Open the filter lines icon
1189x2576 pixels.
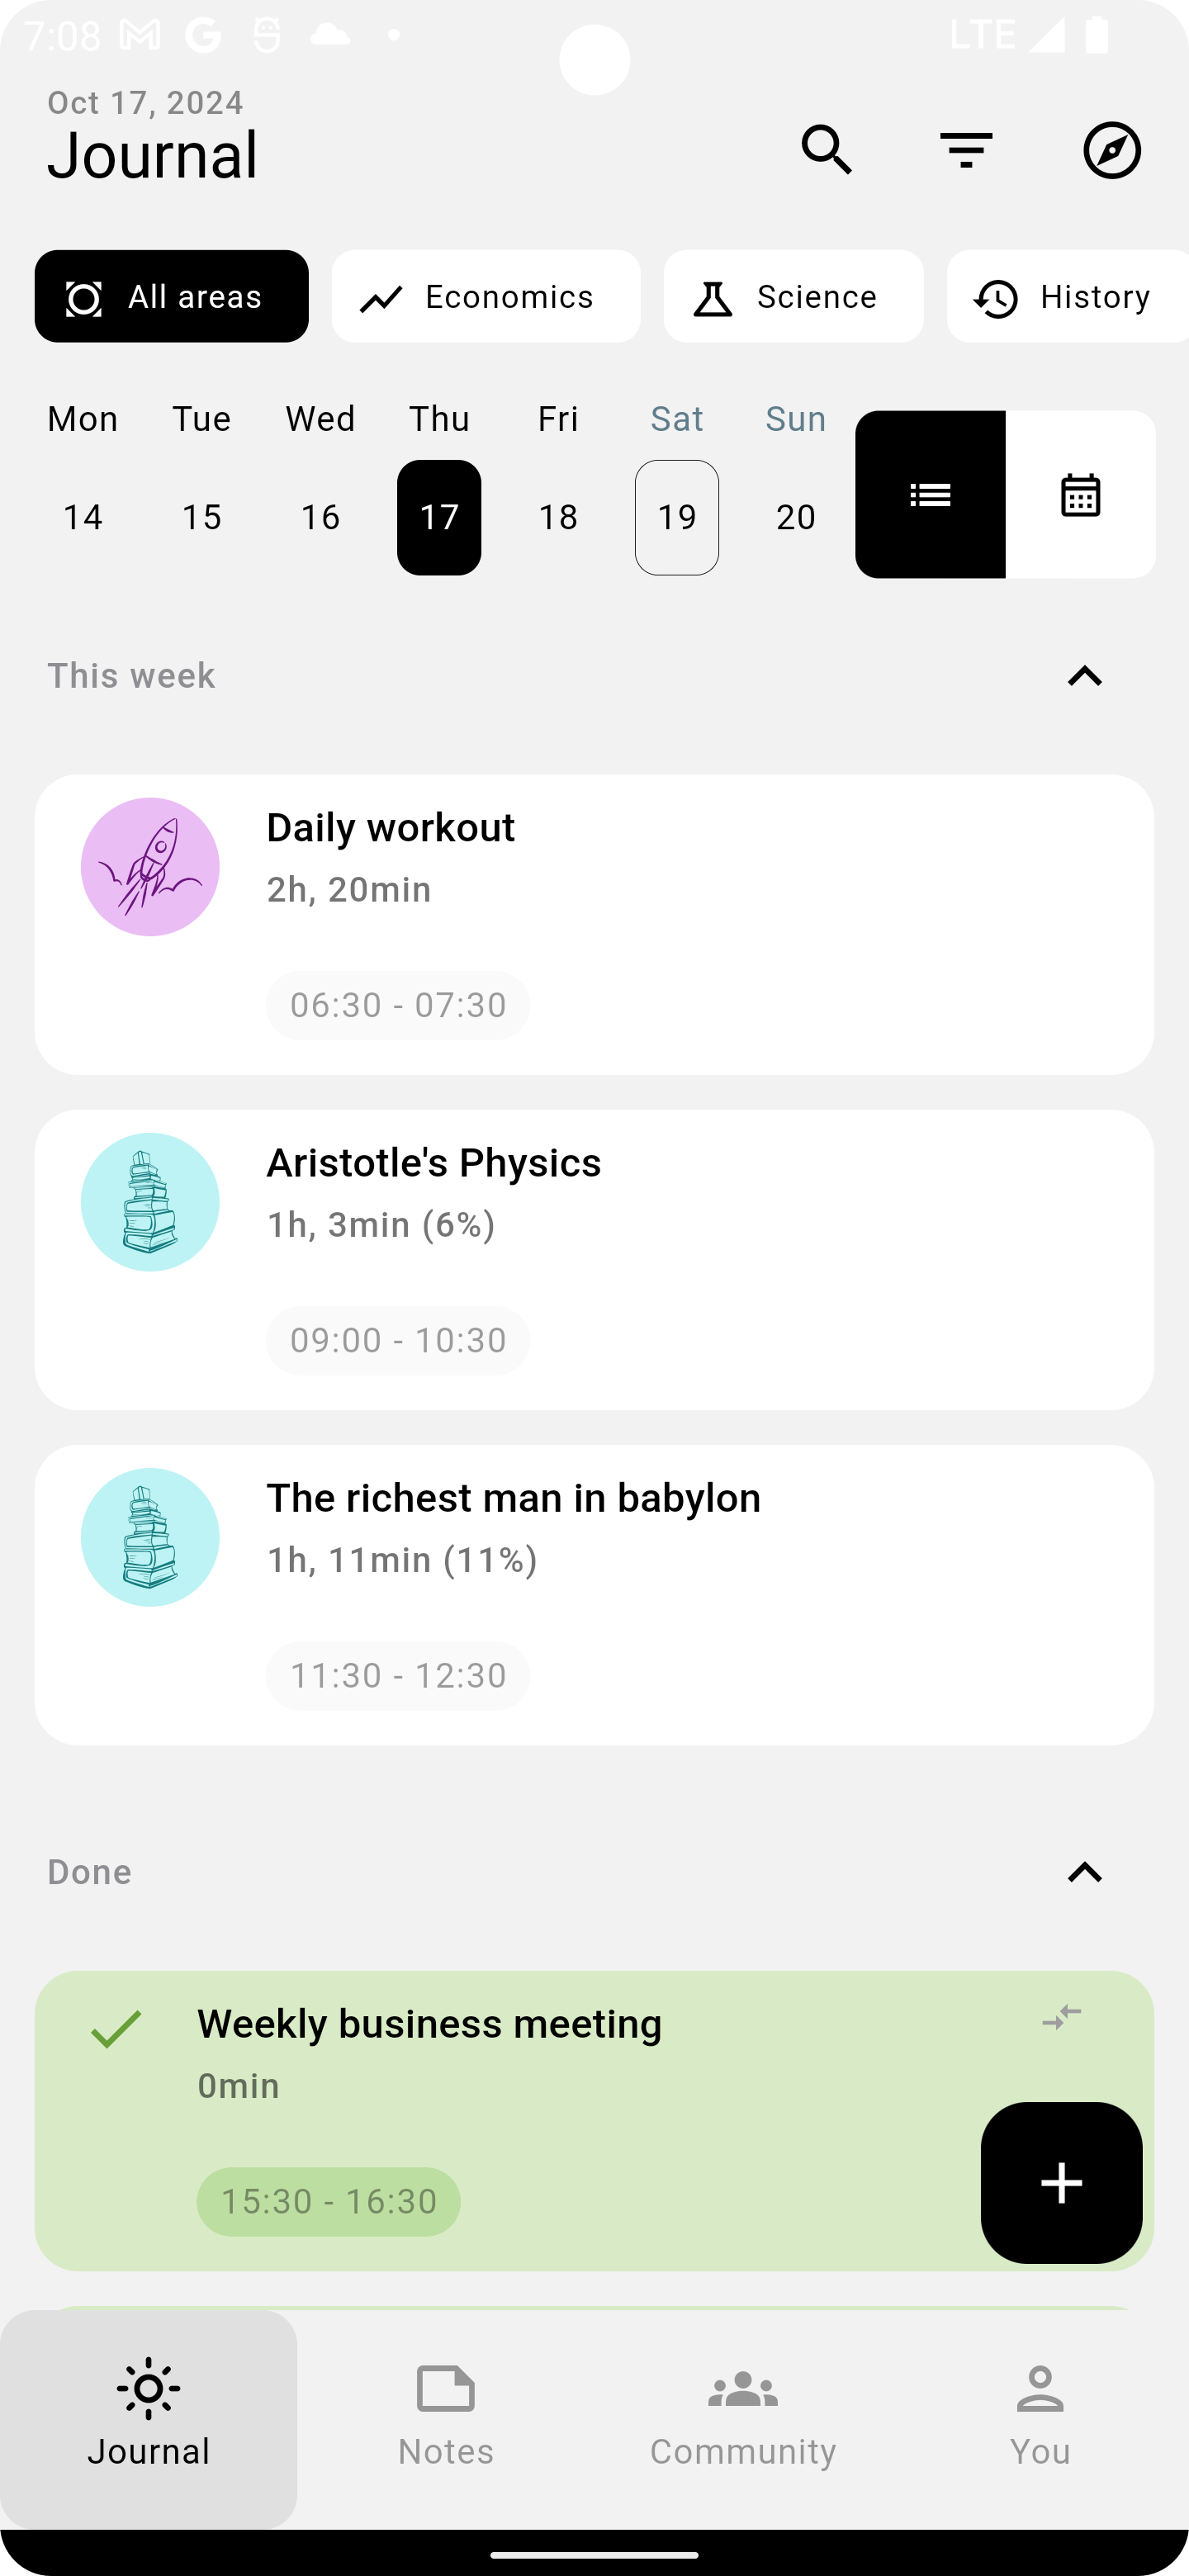coord(966,150)
